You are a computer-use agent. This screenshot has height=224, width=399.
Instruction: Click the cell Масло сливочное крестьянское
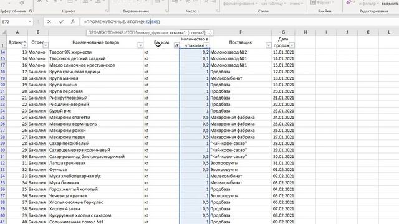coord(95,65)
